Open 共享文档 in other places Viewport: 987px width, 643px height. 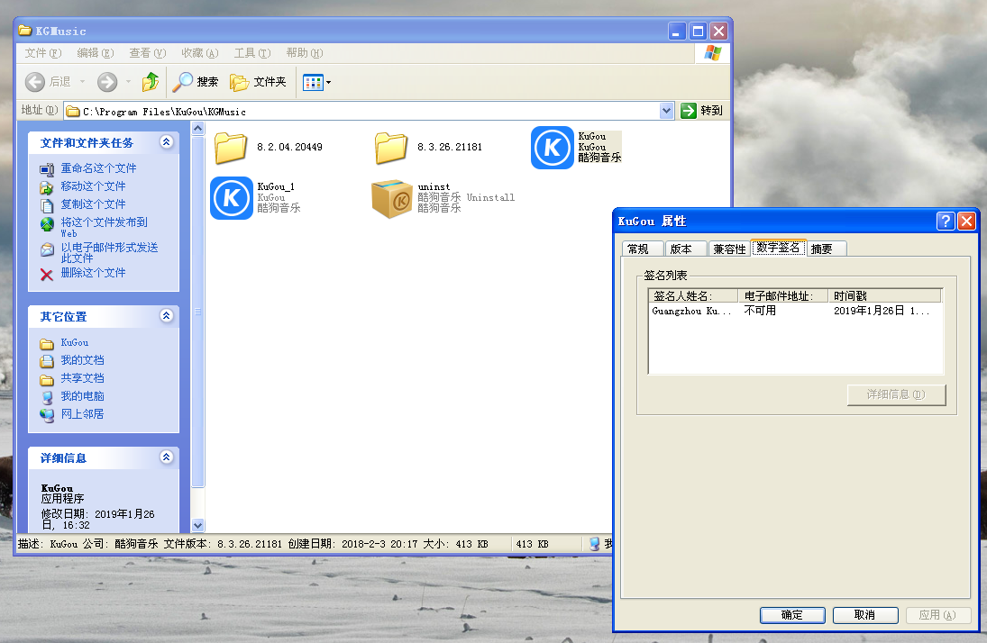pos(82,378)
